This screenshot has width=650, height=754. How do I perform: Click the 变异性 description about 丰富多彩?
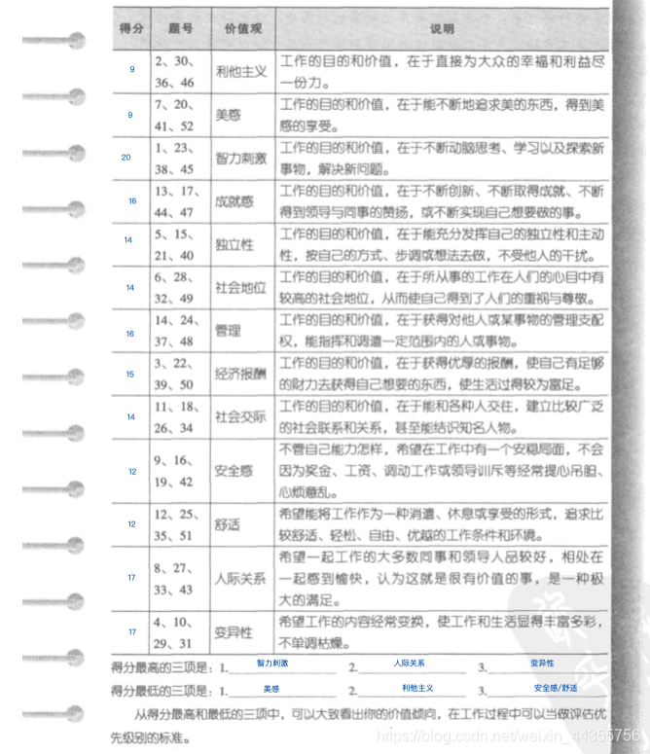click(x=441, y=632)
